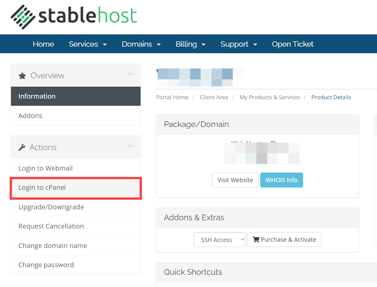Click the star icon beside Overview
The width and height of the screenshot is (377, 287).
(22, 75)
